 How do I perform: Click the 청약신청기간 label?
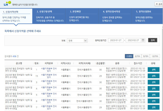coord(101,40)
